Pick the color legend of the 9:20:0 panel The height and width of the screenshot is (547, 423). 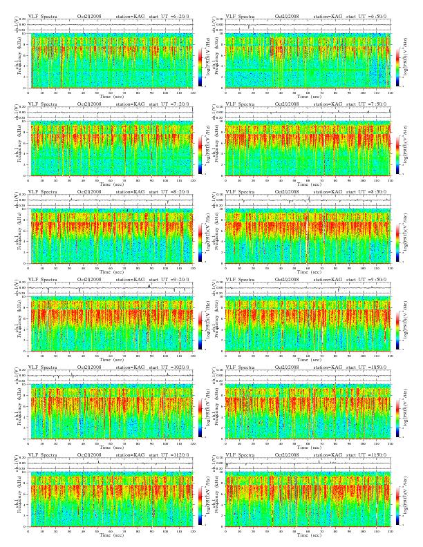(x=200, y=330)
